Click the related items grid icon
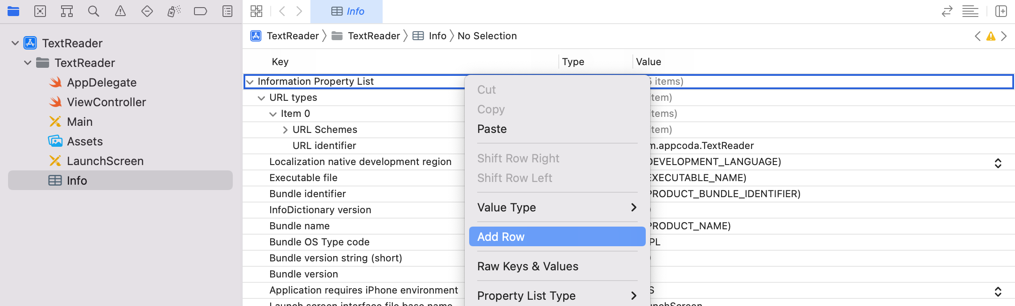 point(256,11)
